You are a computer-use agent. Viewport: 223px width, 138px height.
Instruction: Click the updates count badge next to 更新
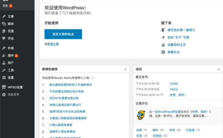point(11,6)
